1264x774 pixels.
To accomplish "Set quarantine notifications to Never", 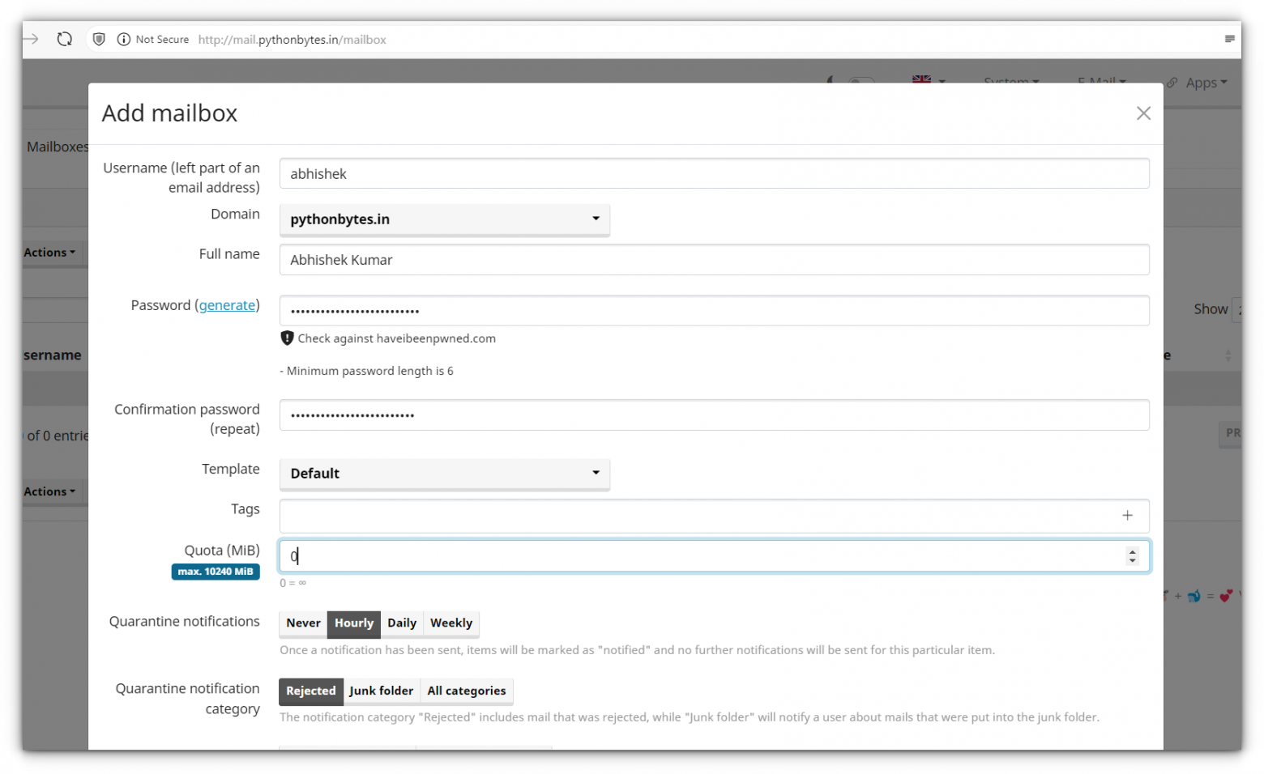I will pos(303,623).
